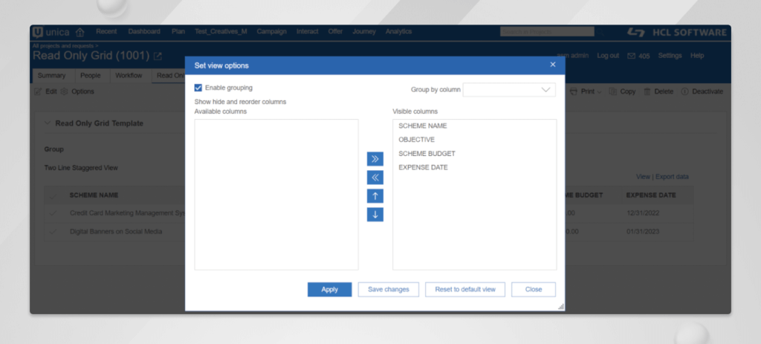Click the Unica home icon

pyautogui.click(x=80, y=32)
